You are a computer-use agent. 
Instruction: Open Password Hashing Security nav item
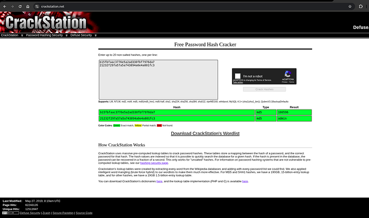pyautogui.click(x=44, y=35)
